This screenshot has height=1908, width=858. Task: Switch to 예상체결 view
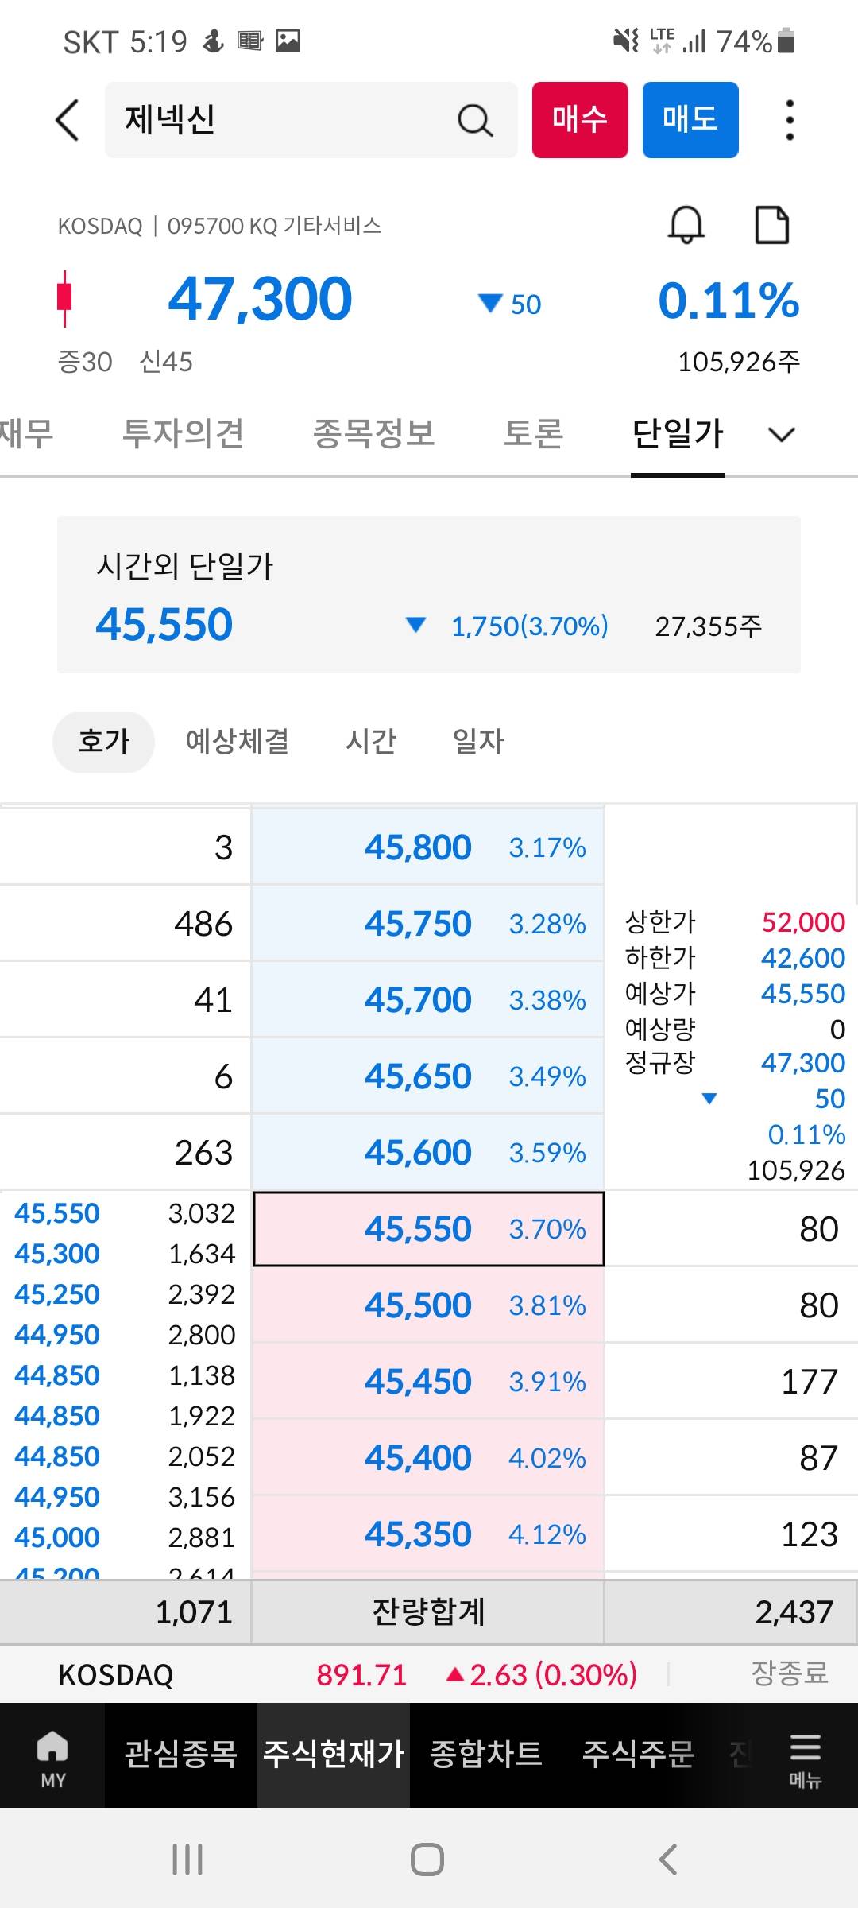[237, 742]
